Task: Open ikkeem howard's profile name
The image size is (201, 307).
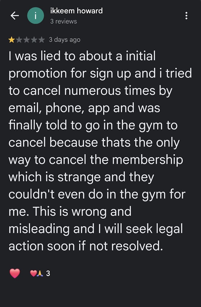Action: click(77, 11)
